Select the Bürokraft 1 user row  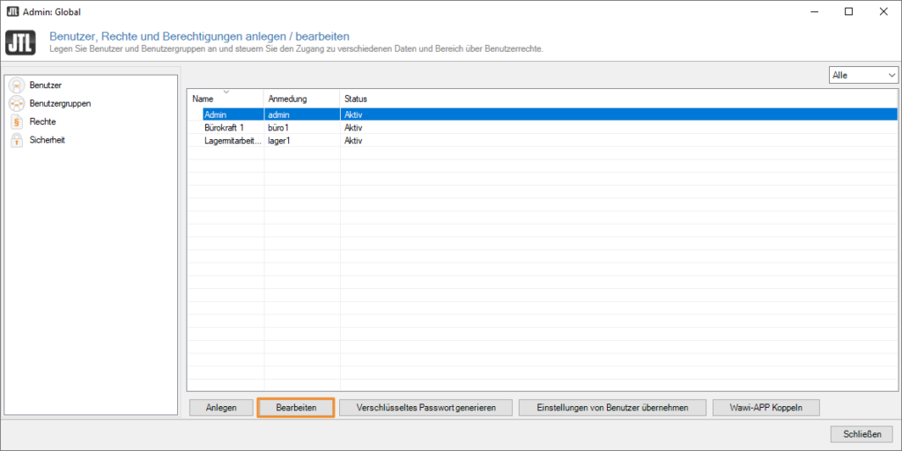click(224, 128)
